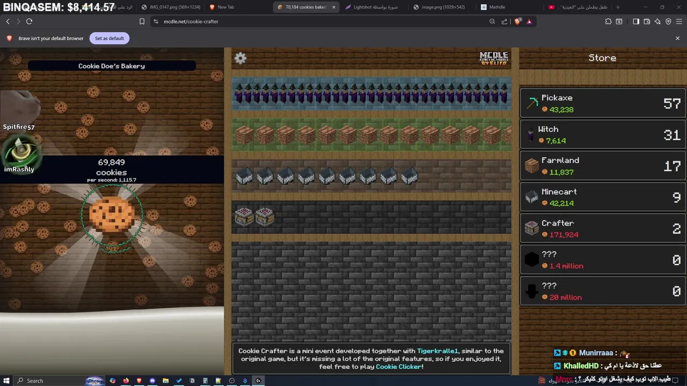
Task: Open Brave main menu
Action: click(x=679, y=21)
